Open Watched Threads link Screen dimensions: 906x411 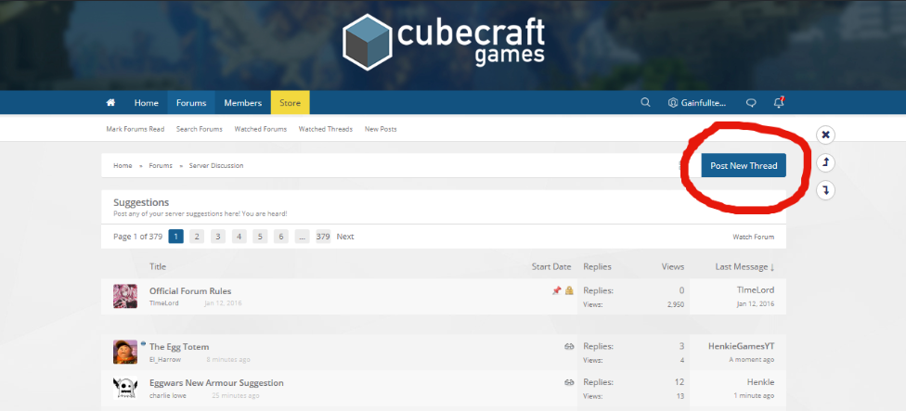325,129
